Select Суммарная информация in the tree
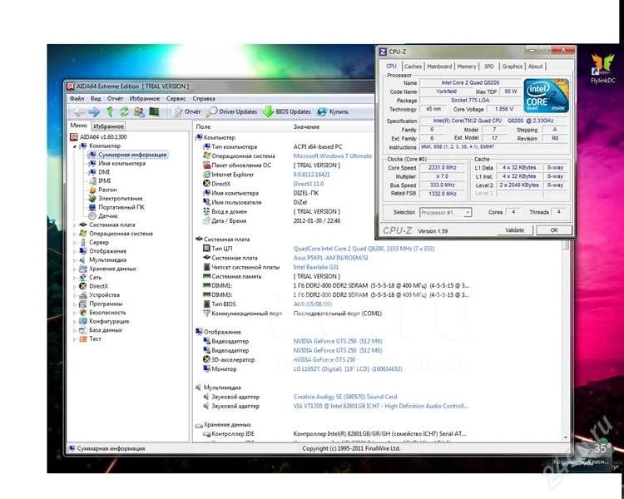The image size is (624, 499). [x=131, y=155]
